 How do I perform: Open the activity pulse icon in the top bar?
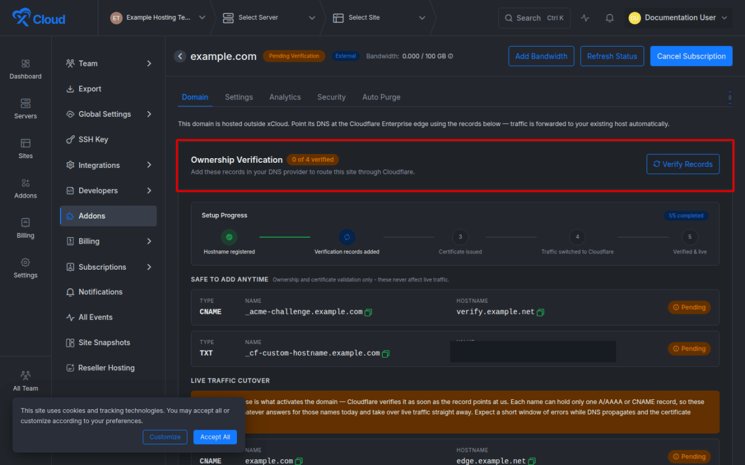[585, 18]
